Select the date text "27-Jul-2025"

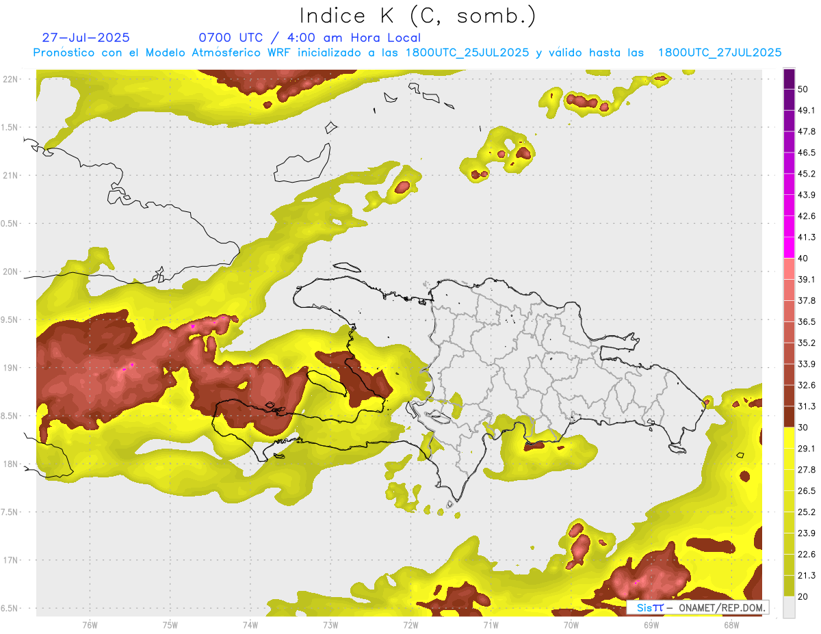pyautogui.click(x=86, y=38)
